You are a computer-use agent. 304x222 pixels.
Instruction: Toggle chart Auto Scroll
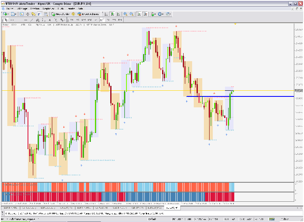click(x=139, y=14)
